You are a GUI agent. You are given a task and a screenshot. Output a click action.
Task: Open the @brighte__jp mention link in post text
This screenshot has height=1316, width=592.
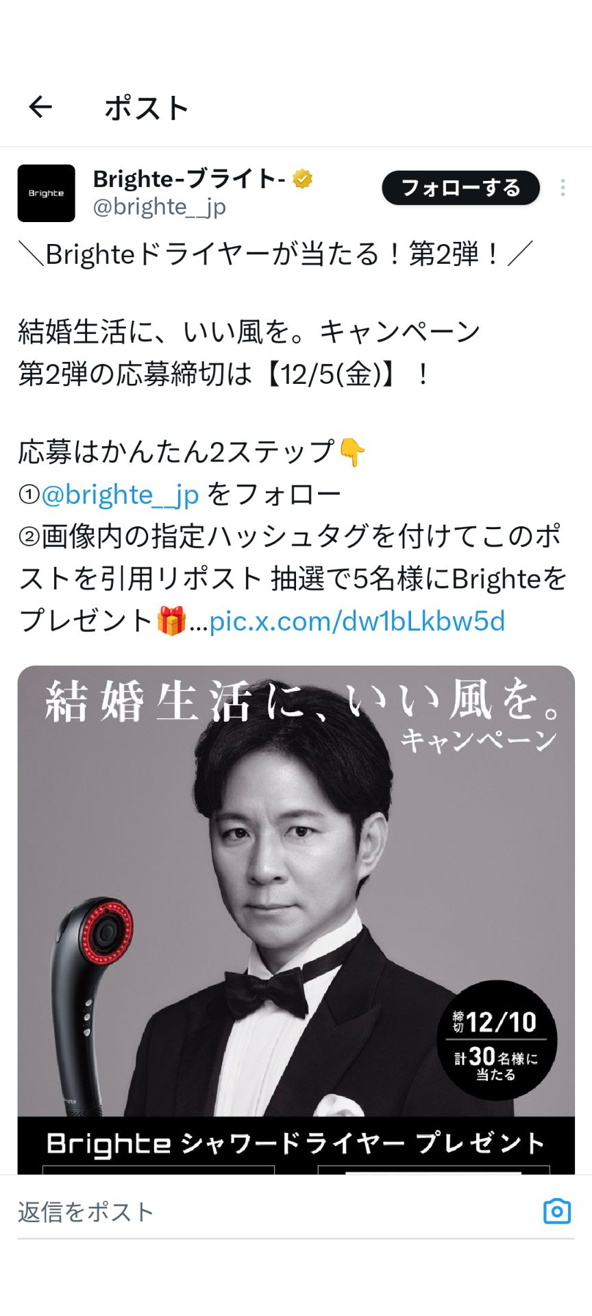coord(120,494)
